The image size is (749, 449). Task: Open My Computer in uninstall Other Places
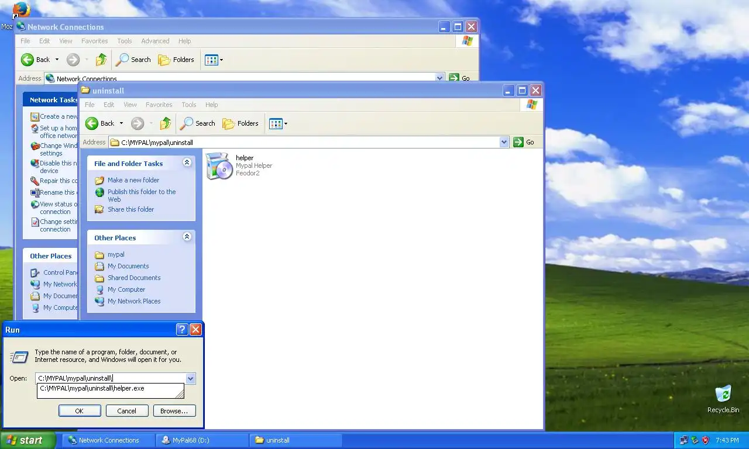click(126, 289)
